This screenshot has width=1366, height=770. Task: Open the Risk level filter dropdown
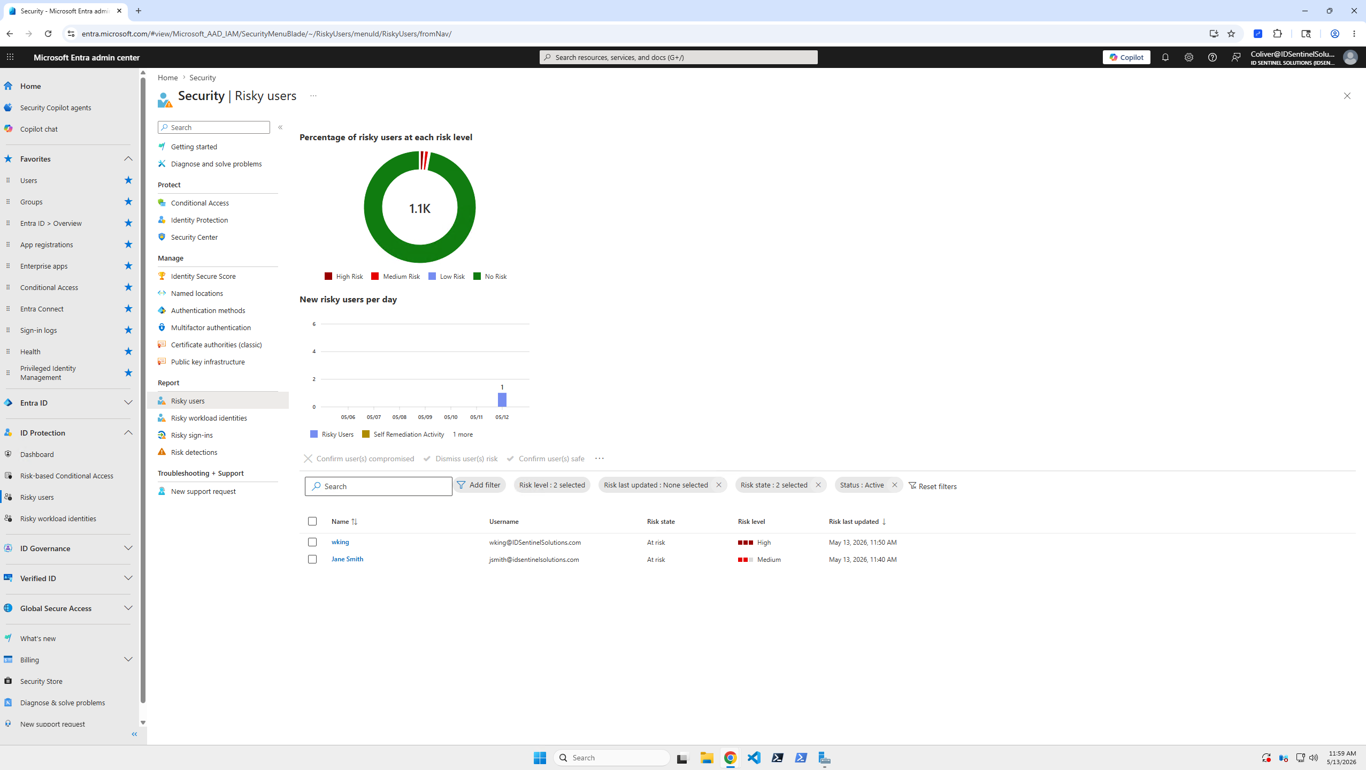coord(552,485)
